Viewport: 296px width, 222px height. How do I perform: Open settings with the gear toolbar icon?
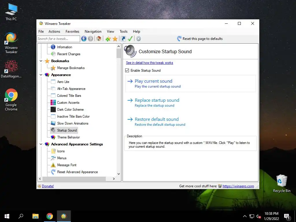tap(138, 39)
